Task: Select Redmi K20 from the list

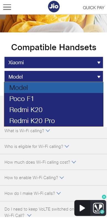Action: [54, 110]
